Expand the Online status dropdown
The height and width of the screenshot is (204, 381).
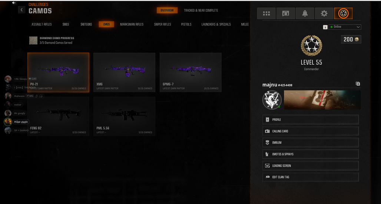(345, 27)
